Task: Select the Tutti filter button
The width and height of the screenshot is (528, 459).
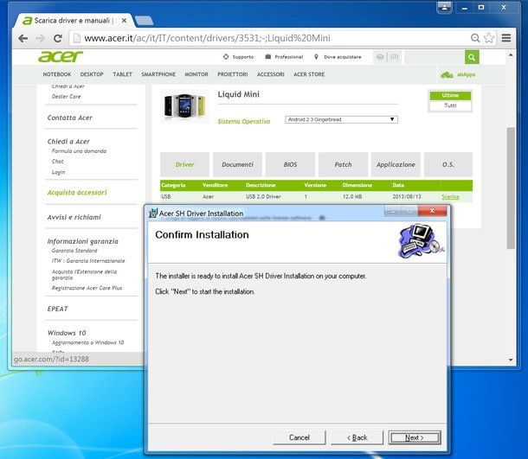Action: tap(450, 105)
